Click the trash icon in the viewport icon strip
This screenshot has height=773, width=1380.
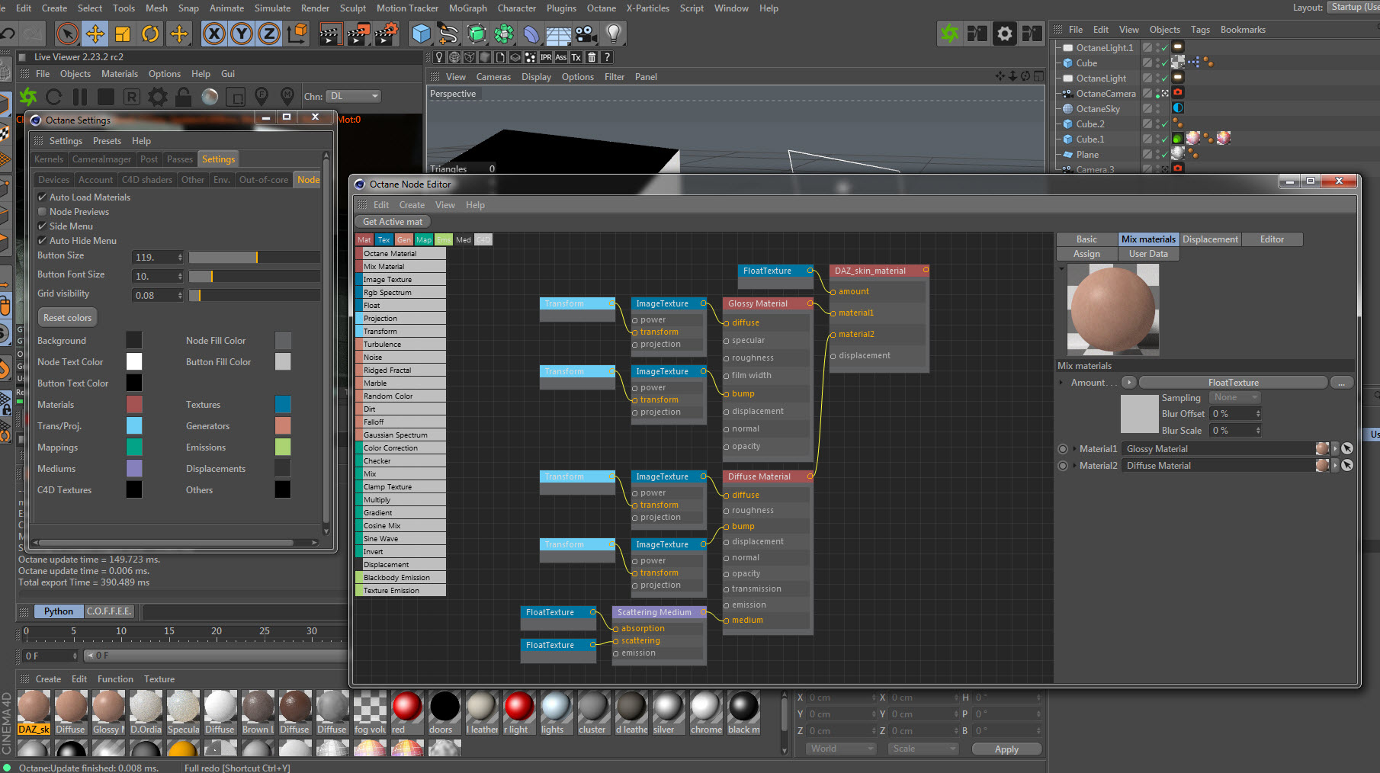coord(592,57)
